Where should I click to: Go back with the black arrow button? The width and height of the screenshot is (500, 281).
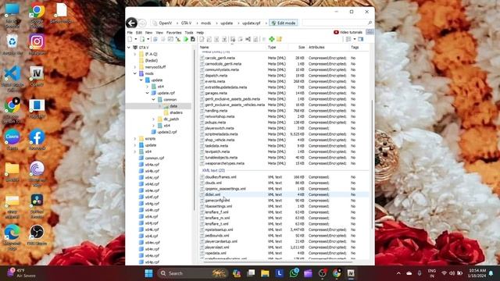(x=131, y=23)
